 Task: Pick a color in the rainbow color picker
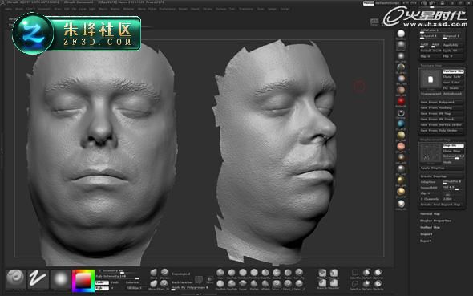[x=83, y=281]
